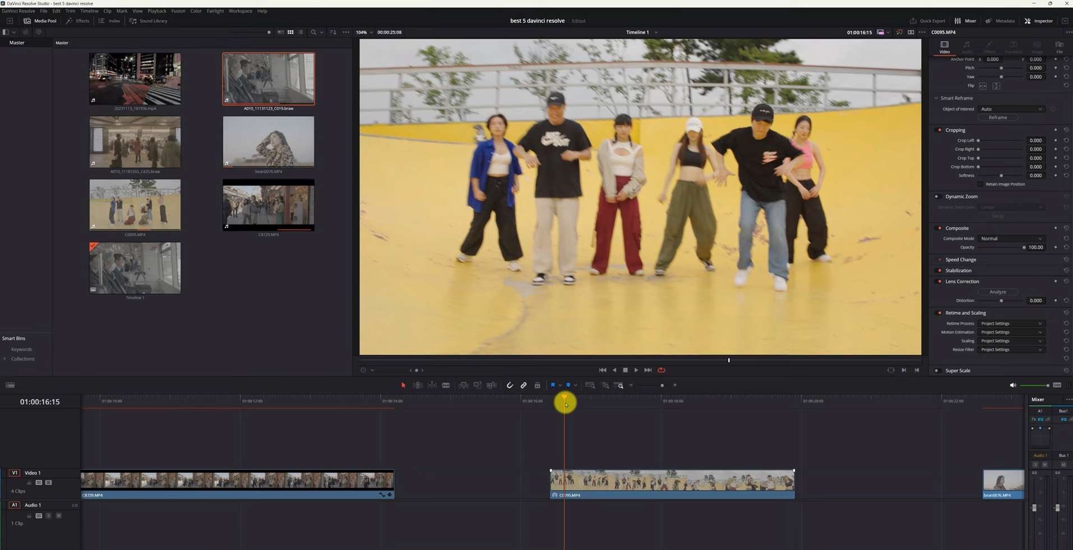Open the flag color dropdown arrow

click(x=560, y=385)
